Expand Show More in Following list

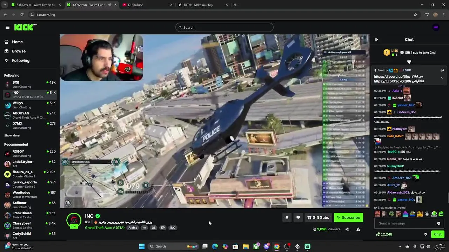(12, 135)
